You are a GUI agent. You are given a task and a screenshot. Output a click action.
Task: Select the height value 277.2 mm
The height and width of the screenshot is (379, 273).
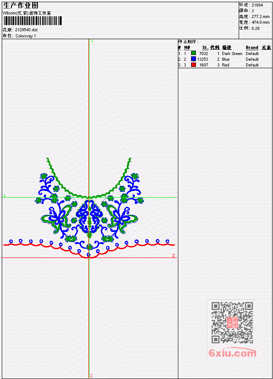tap(260, 17)
